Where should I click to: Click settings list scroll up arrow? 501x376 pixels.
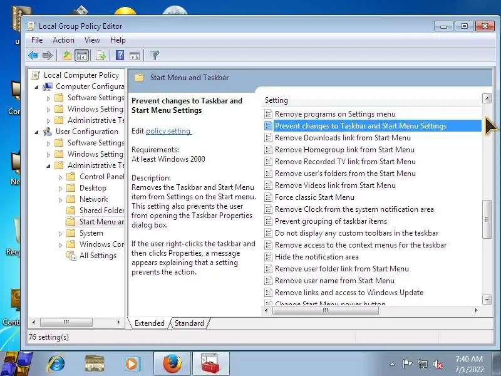[x=487, y=98]
